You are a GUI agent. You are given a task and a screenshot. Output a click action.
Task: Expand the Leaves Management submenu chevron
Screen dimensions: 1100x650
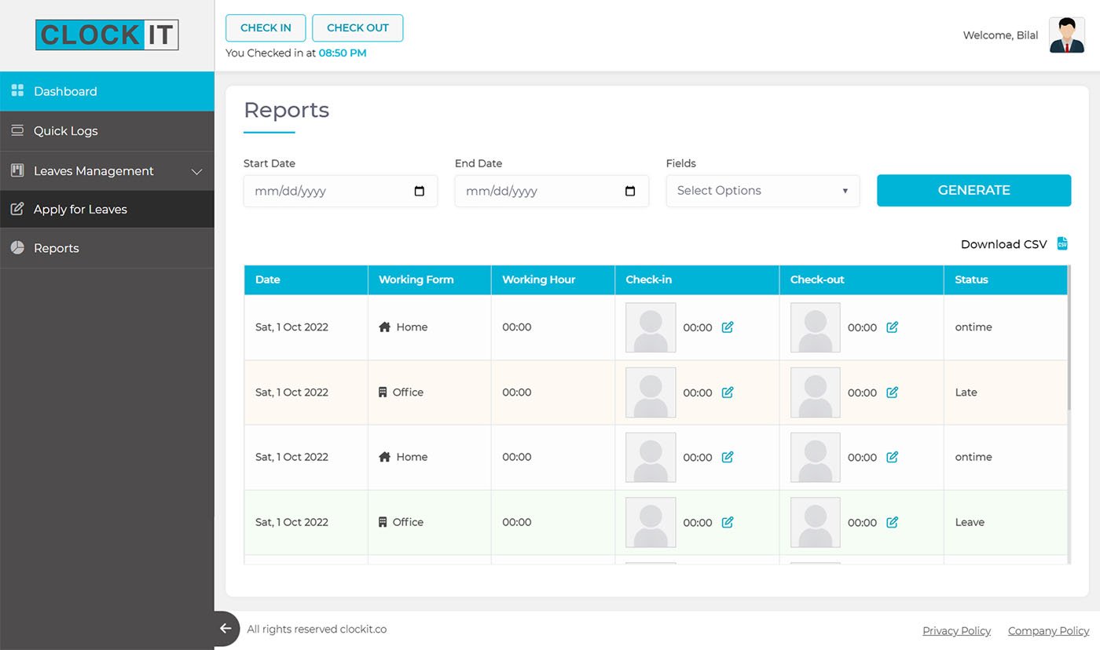(x=197, y=171)
